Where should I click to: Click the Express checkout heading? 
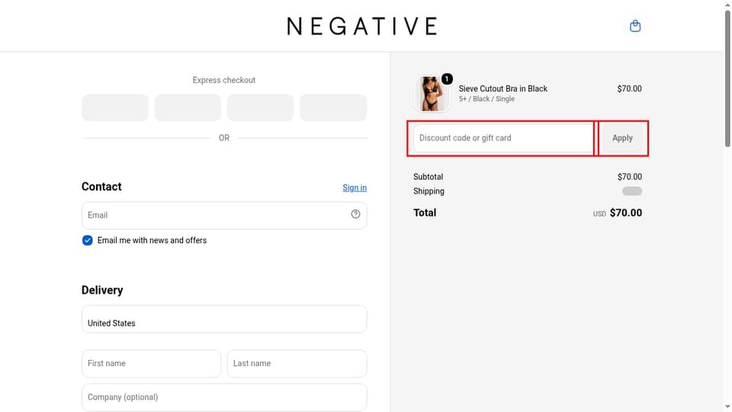coord(224,80)
